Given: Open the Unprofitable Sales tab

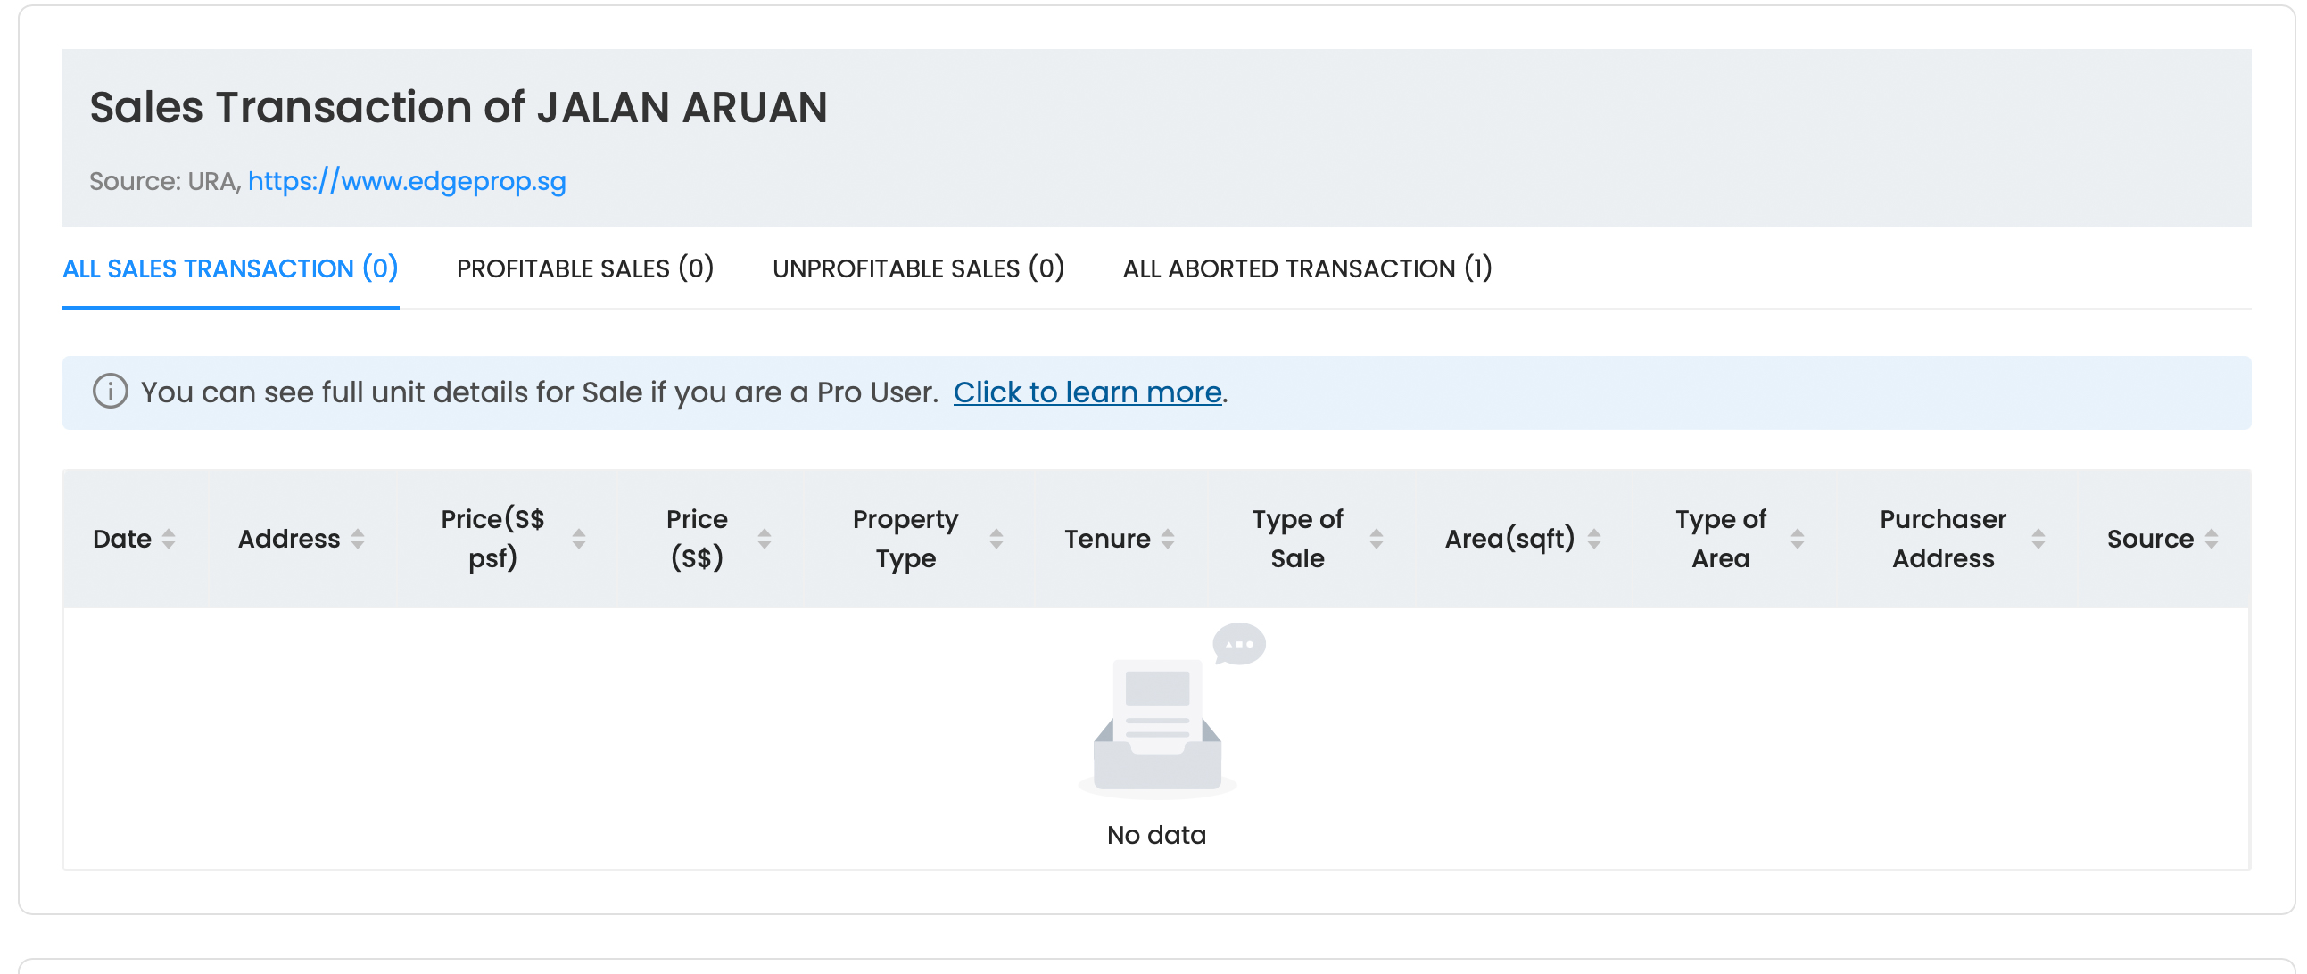Looking at the screenshot, I should point(918,268).
